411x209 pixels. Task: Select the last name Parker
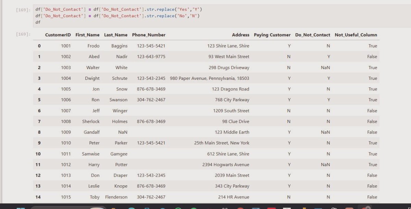pos(121,143)
